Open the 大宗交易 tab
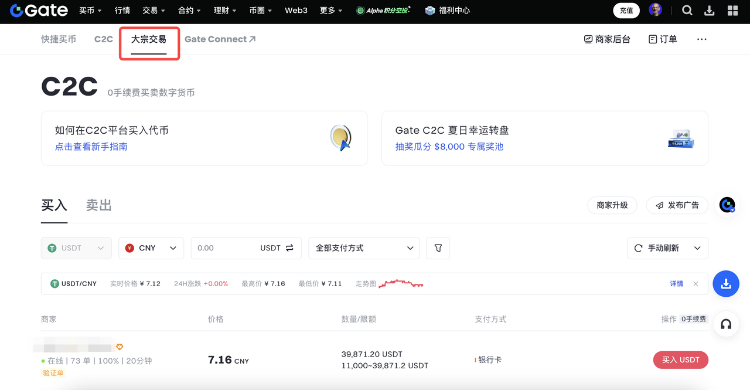The height and width of the screenshot is (390, 750). click(149, 39)
